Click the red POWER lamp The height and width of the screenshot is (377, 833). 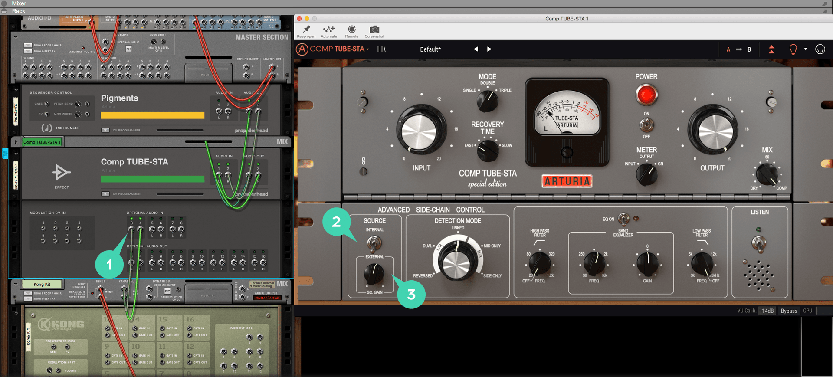[x=646, y=95]
